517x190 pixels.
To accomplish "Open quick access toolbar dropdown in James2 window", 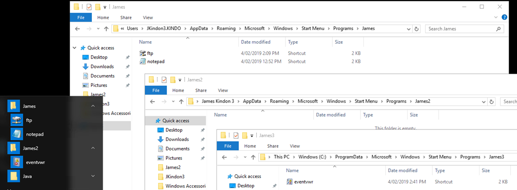I will click(x=179, y=80).
